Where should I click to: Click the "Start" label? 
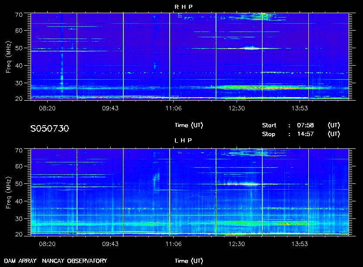pos(269,125)
